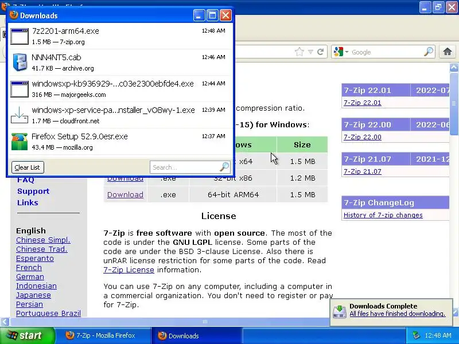Click the system tray network icon

pos(415,335)
